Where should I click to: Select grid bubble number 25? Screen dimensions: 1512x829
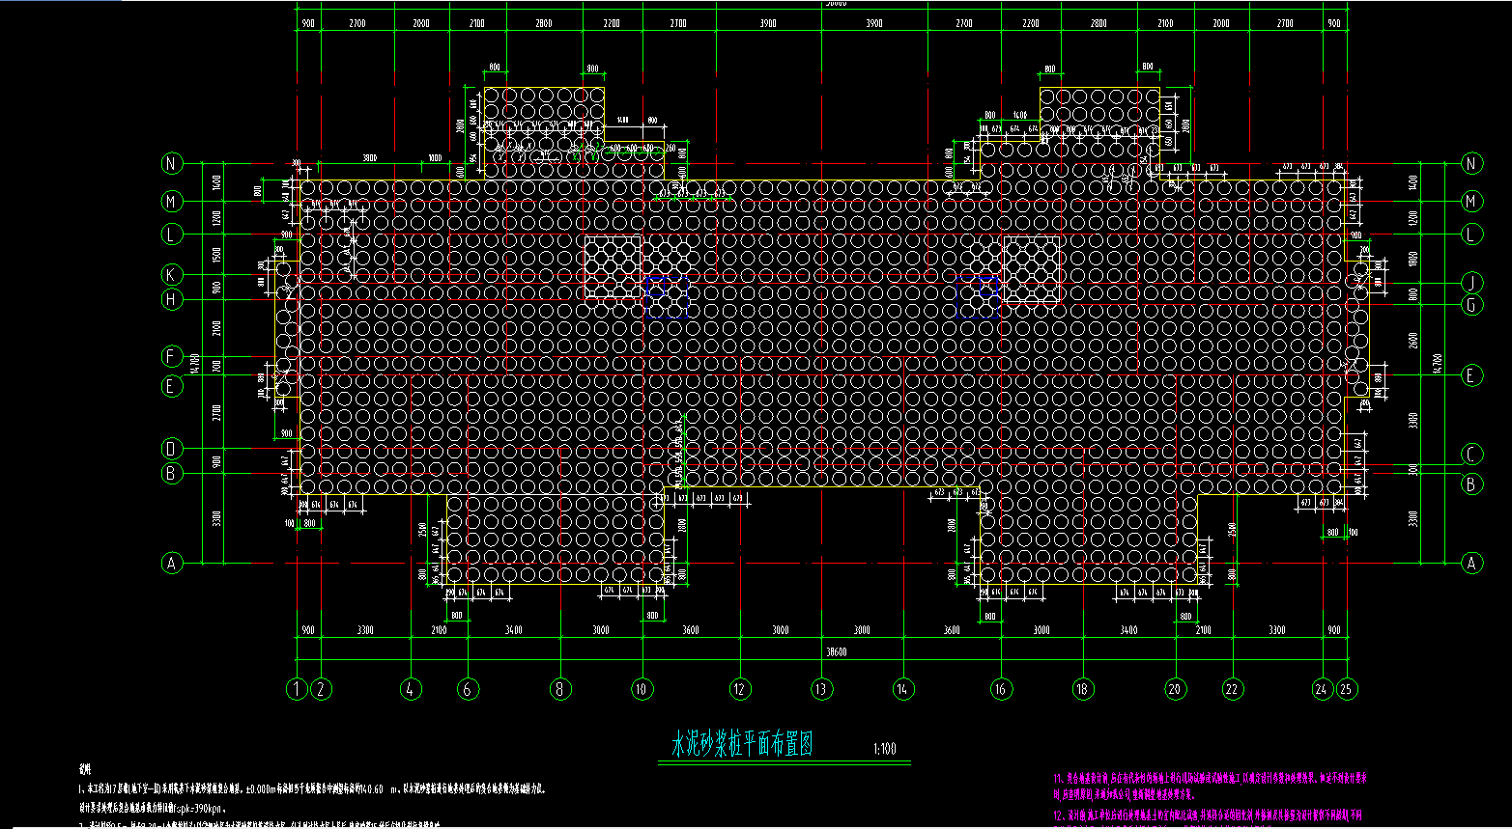pyautogui.click(x=1347, y=689)
